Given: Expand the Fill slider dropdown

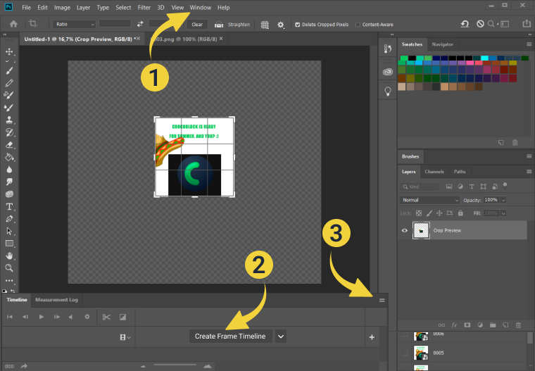Looking at the screenshot, I should pos(503,213).
